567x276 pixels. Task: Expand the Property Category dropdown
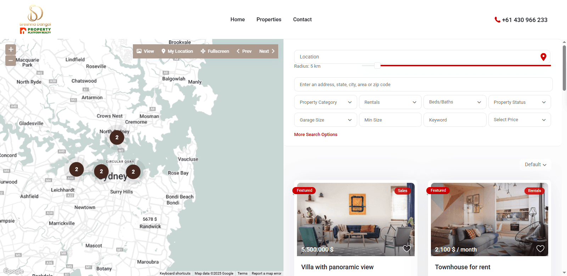coord(326,102)
